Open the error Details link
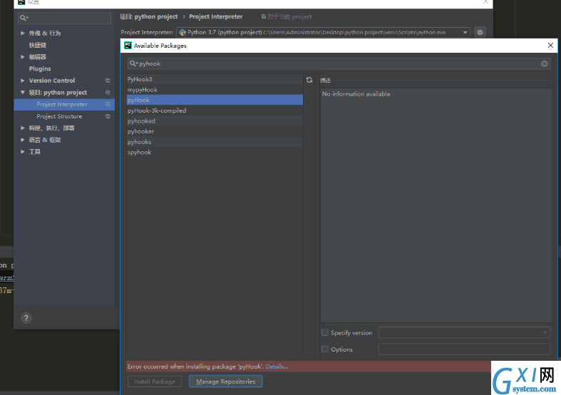The width and height of the screenshot is (561, 395). (x=277, y=366)
